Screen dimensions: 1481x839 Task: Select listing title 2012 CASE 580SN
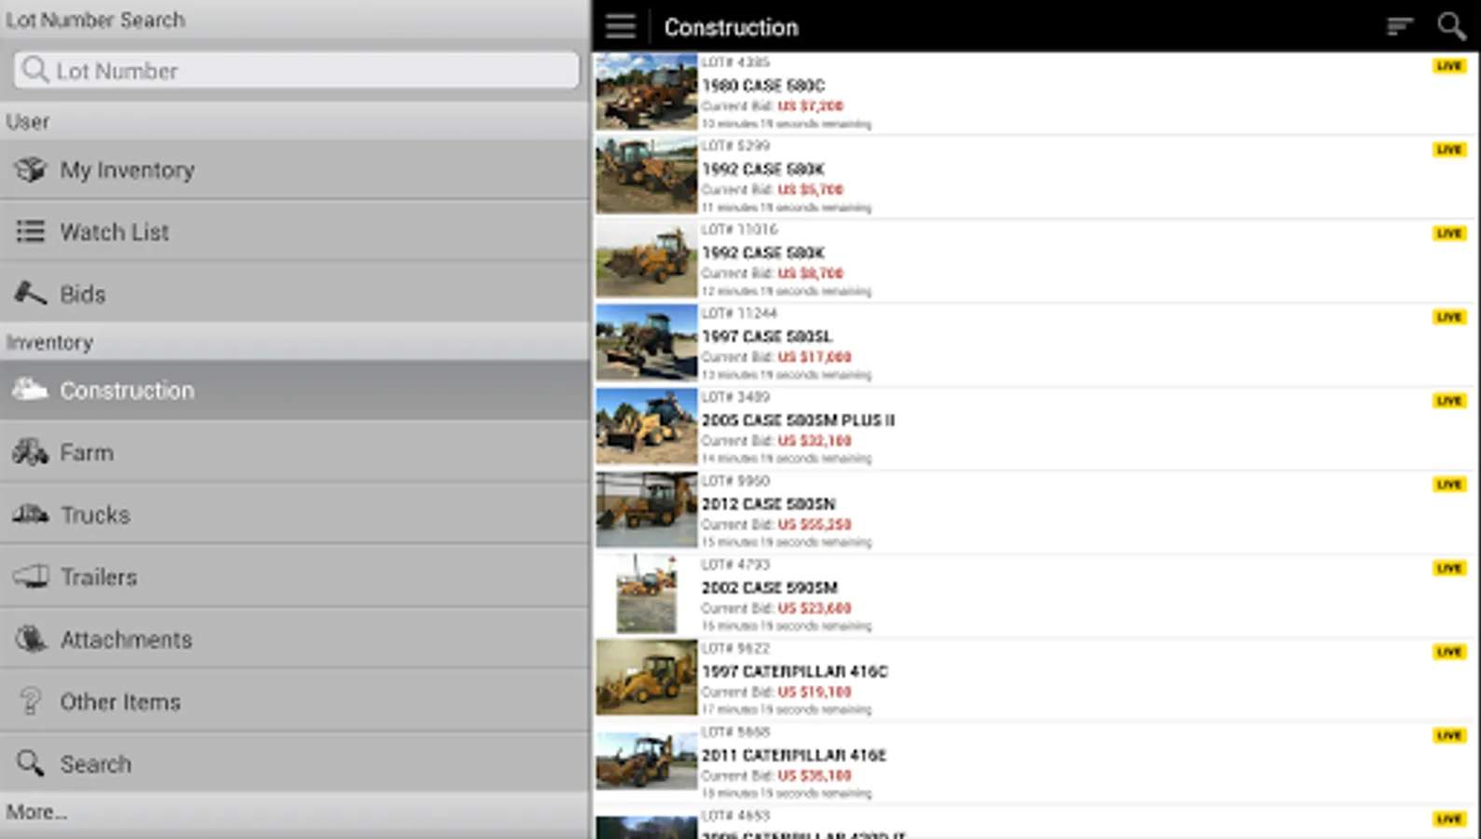tap(769, 504)
